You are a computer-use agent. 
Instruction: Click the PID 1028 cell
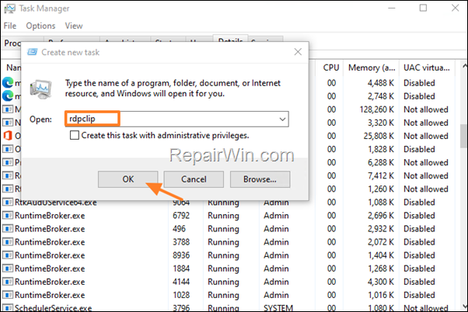coord(181,295)
